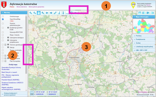Uncheck the OpenStreetMap layer
This screenshot has width=156, height=97.
3,19
